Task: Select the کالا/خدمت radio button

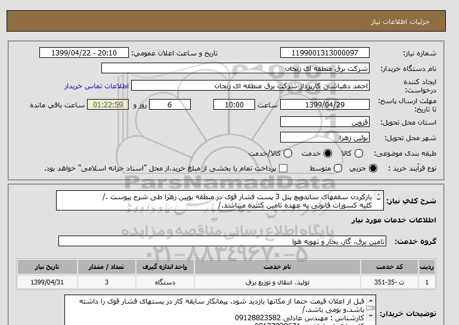Action: 288,153
